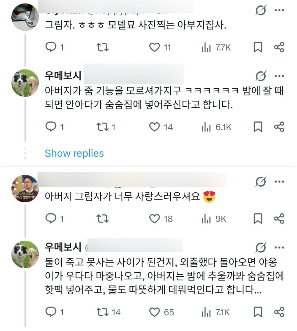
Task: Share the tweet with 7.1K views
Action: click(279, 312)
